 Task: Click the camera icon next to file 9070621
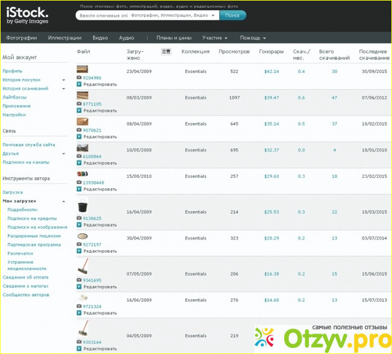pos(79,130)
